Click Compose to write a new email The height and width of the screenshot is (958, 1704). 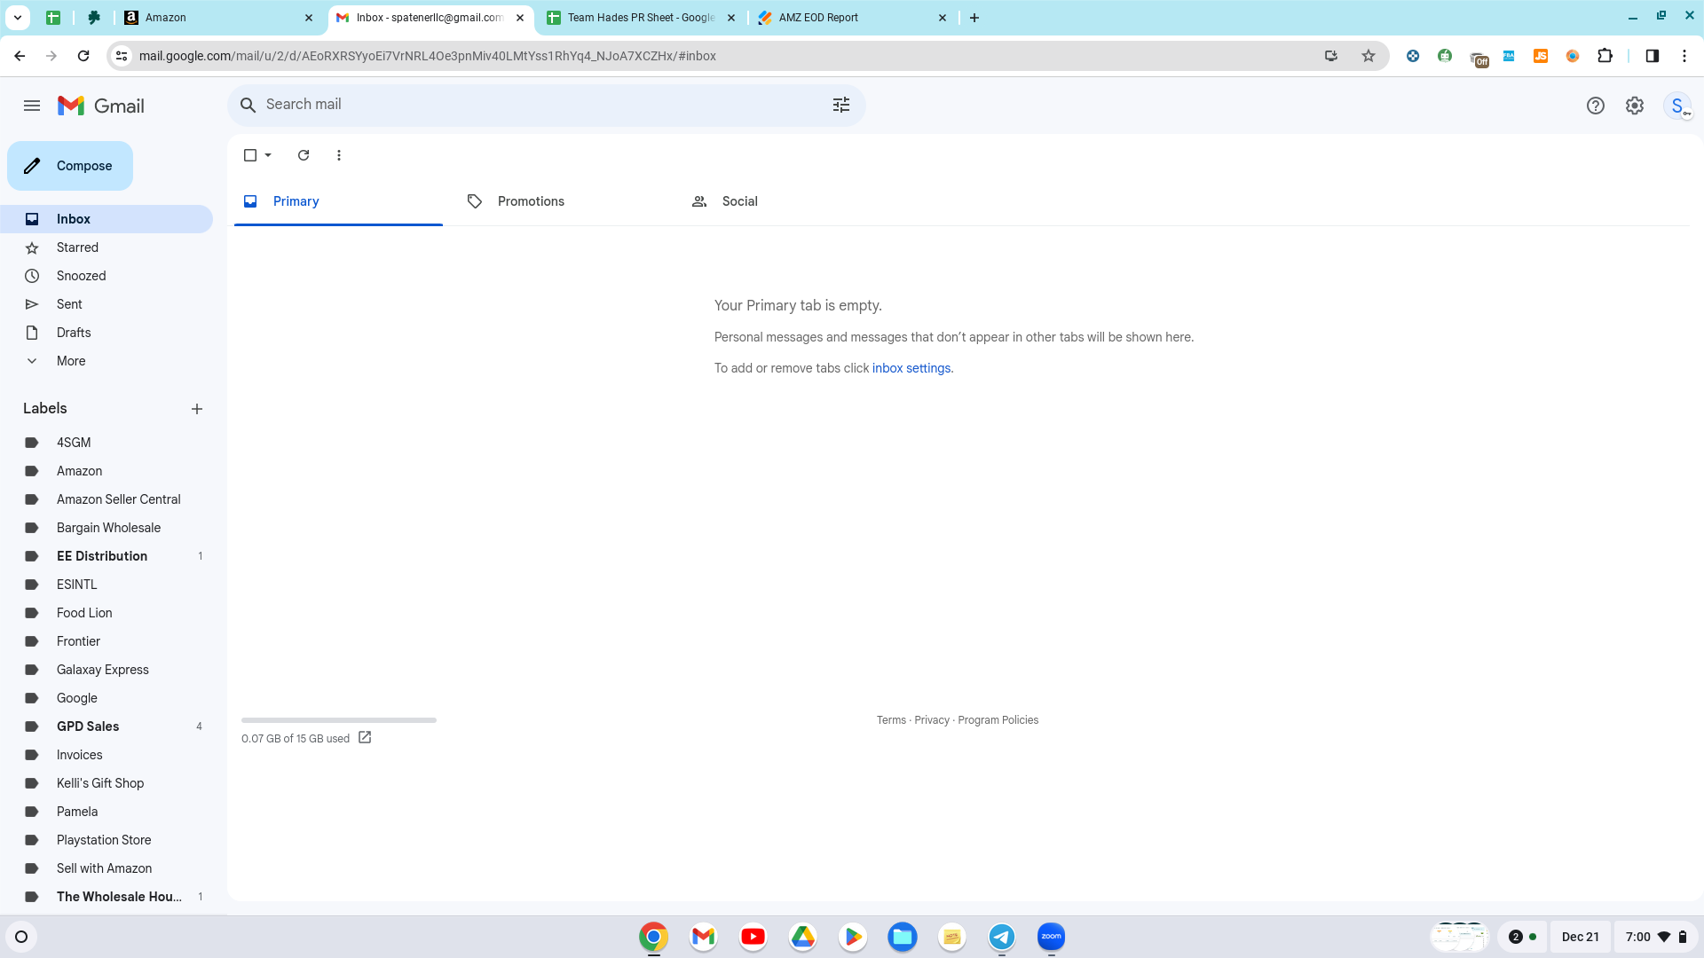point(70,166)
